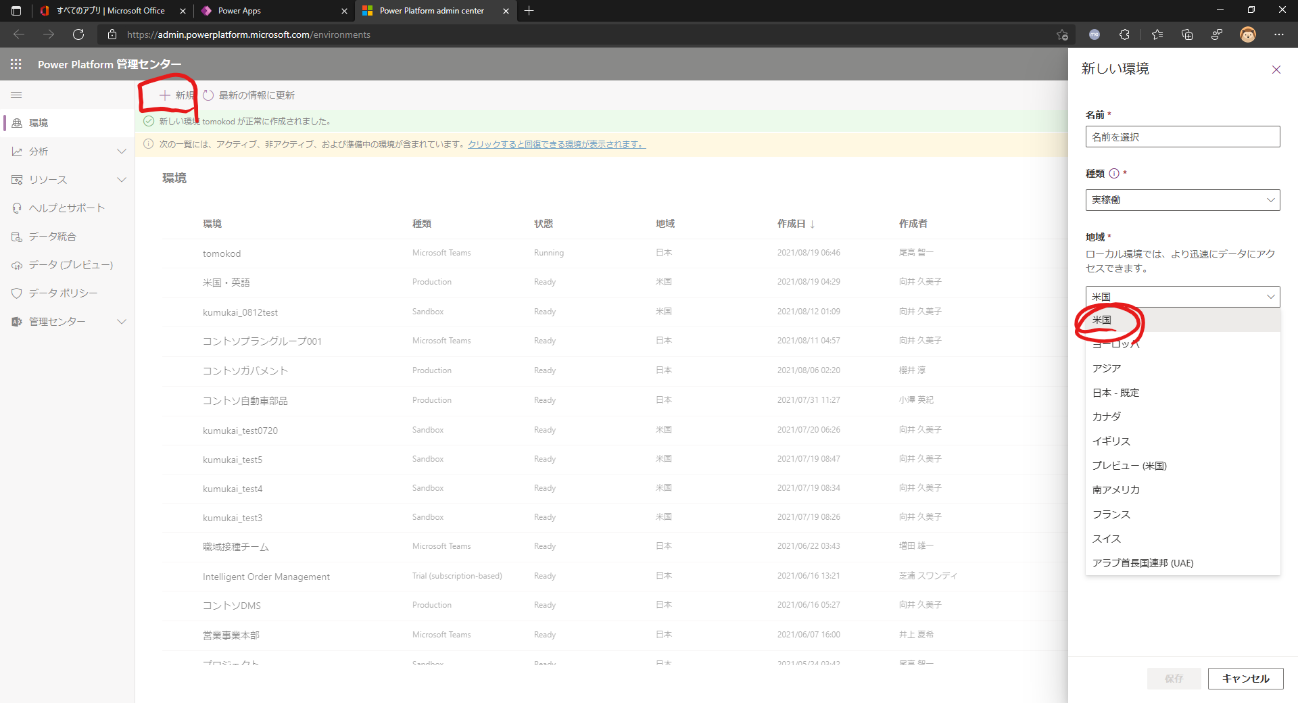Screen dimensions: 1298x703
Task: Open a new browser tab
Action: (x=529, y=11)
